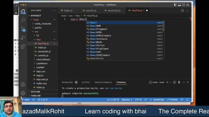Choose ReactDOM autocomplete suggestion
The image size is (209, 117).
[125, 26]
